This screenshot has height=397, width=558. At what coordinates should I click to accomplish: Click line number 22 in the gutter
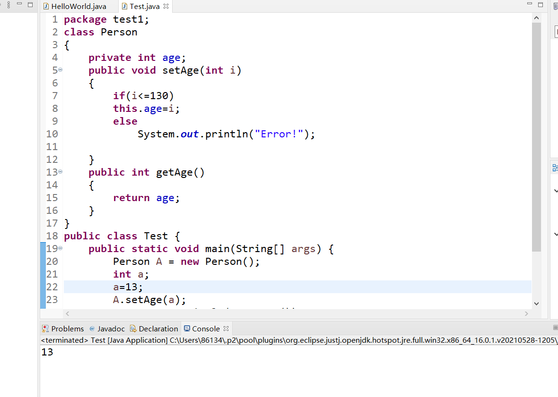pos(52,287)
